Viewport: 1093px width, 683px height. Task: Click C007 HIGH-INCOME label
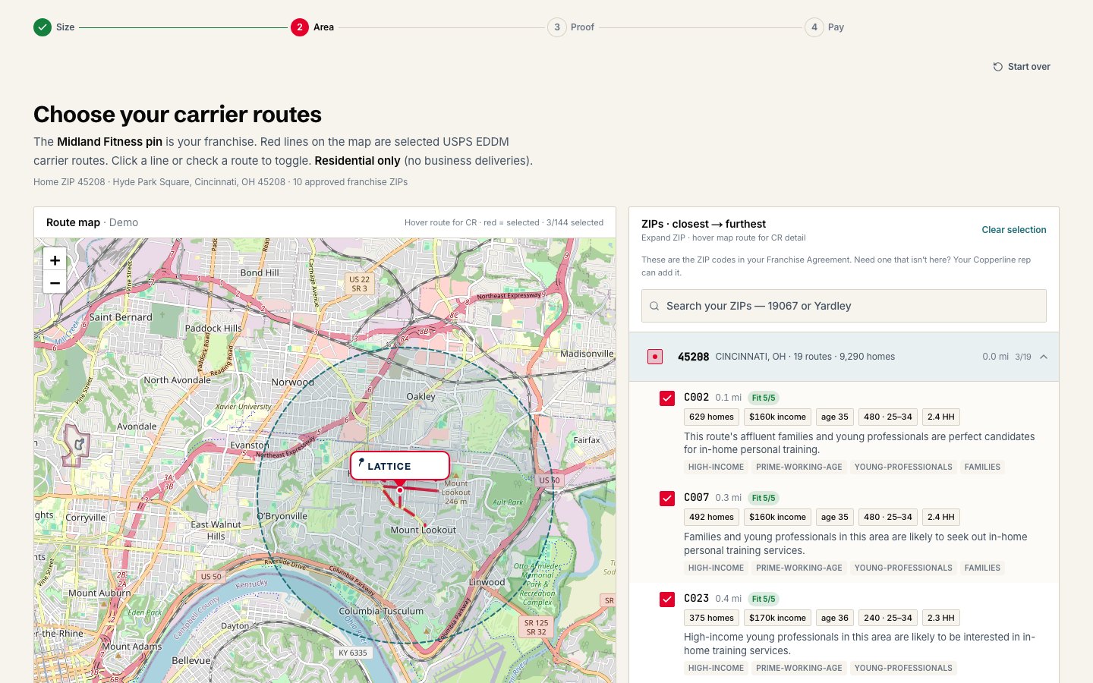click(716, 568)
